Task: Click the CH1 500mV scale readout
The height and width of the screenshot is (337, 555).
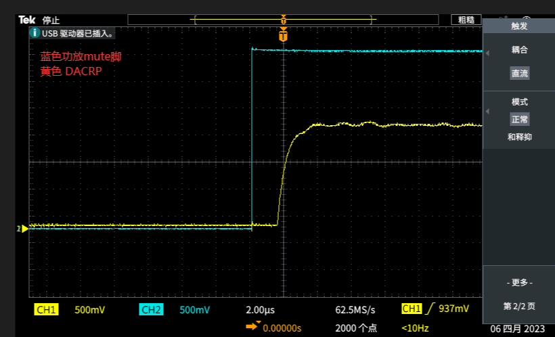Action: click(89, 310)
